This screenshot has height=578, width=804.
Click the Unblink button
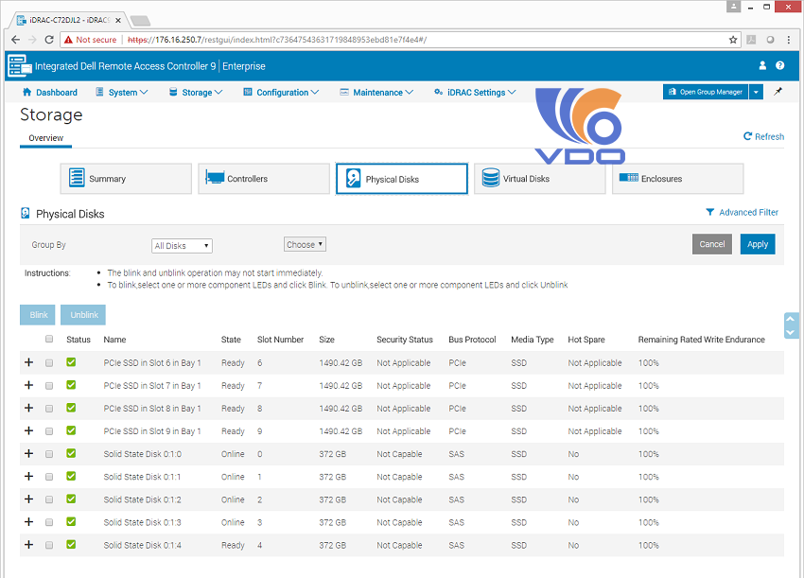83,315
